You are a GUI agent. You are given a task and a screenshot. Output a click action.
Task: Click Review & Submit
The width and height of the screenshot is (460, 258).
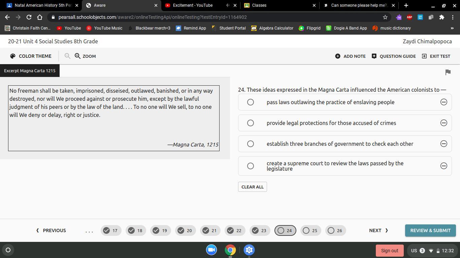(x=430, y=230)
